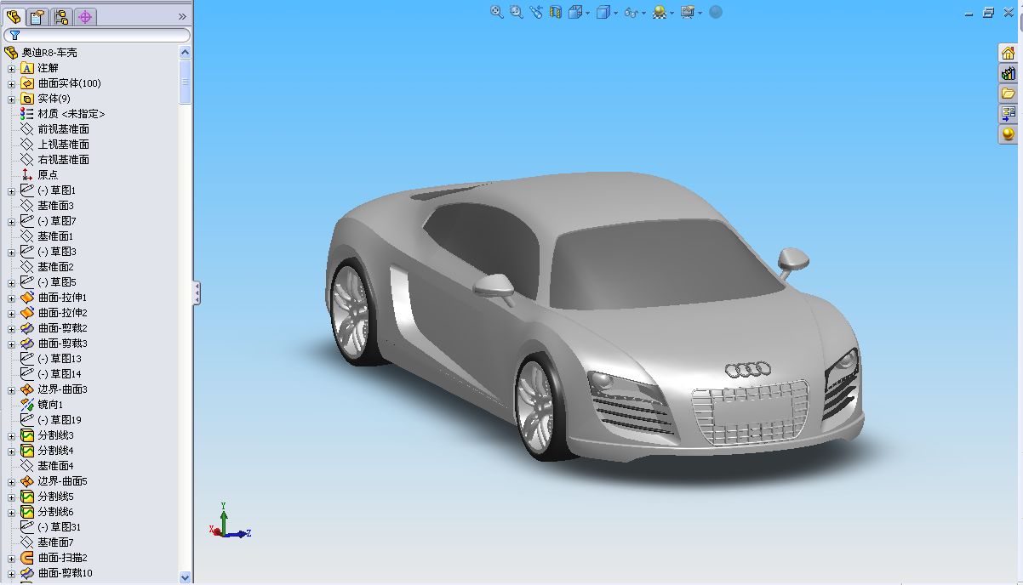
Task: Open SolidWorks Resources home pane
Action: tap(1009, 53)
